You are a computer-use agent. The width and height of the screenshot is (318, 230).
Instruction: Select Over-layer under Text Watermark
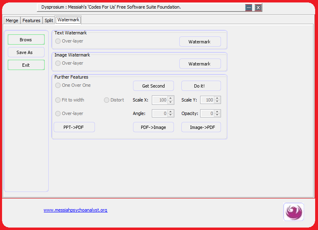69,41
